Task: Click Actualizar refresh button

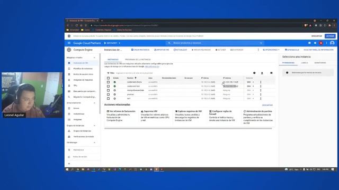Action: 180,50
